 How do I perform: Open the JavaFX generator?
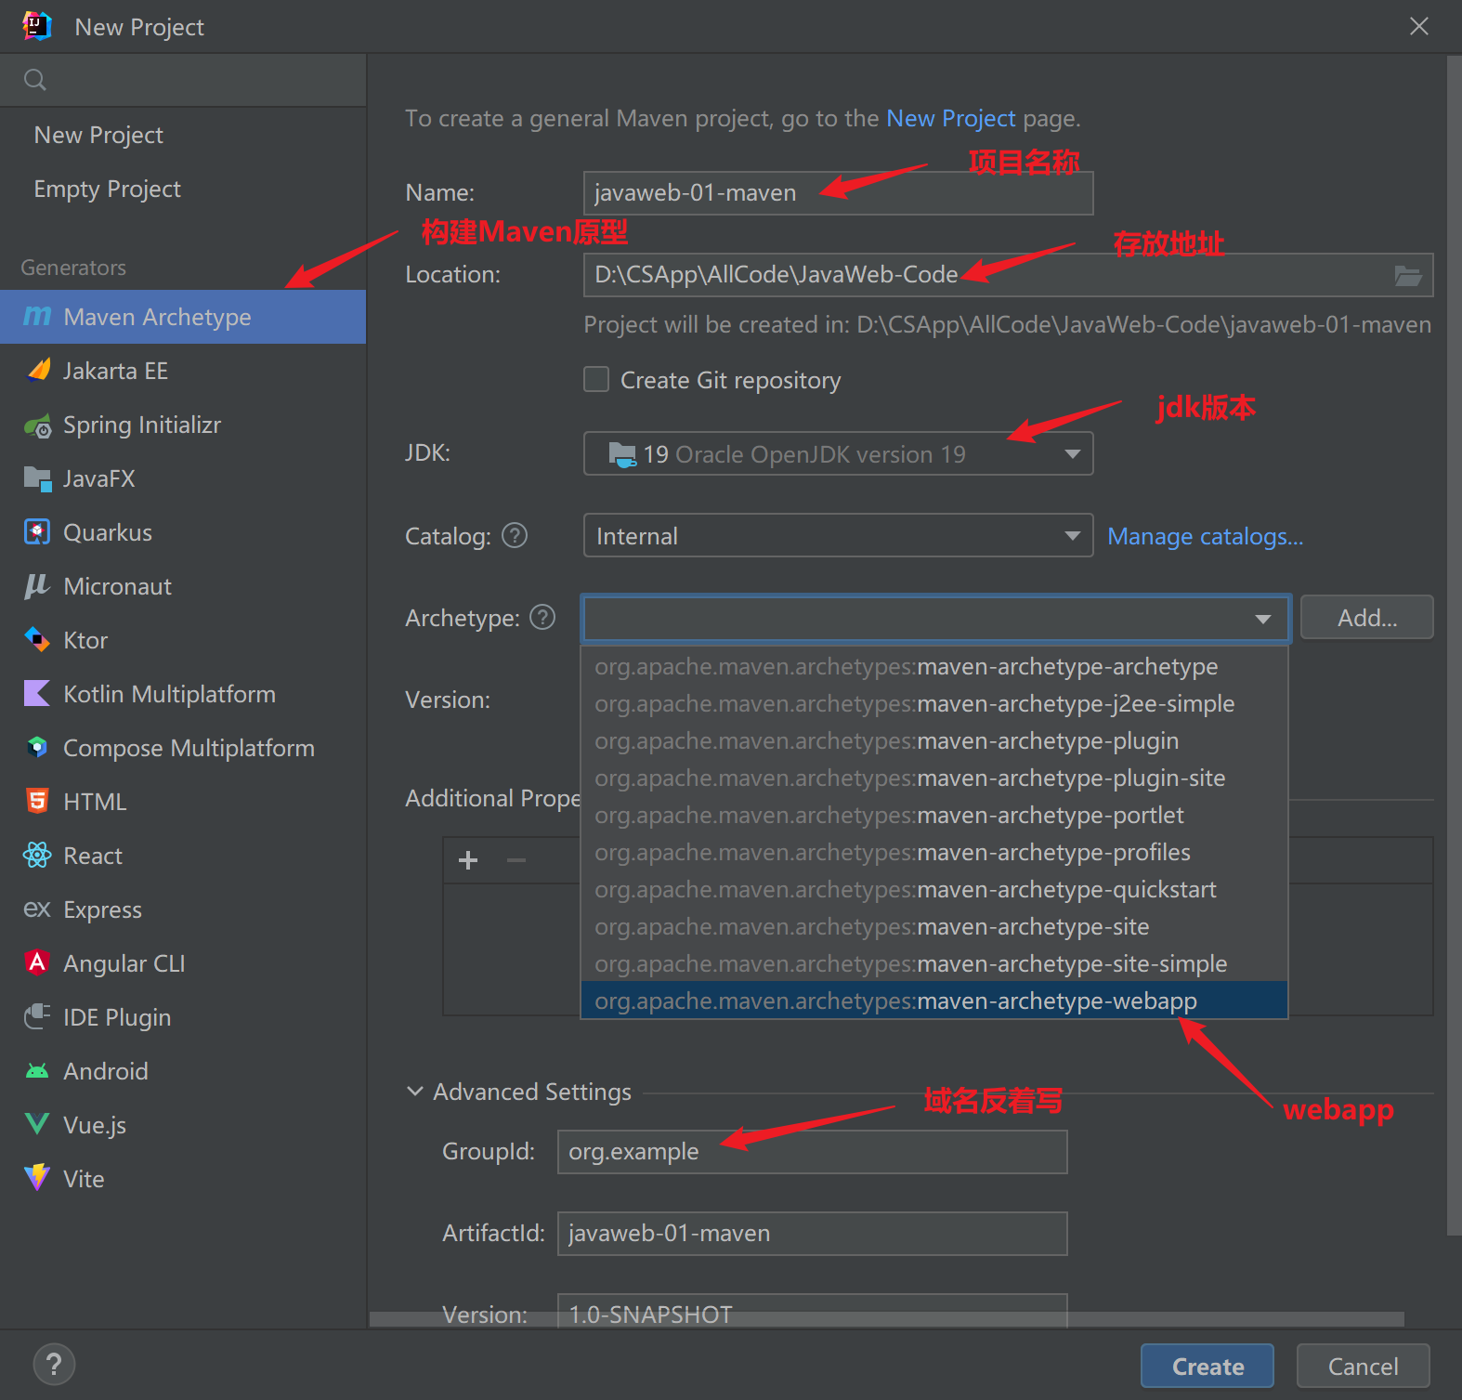click(183, 478)
